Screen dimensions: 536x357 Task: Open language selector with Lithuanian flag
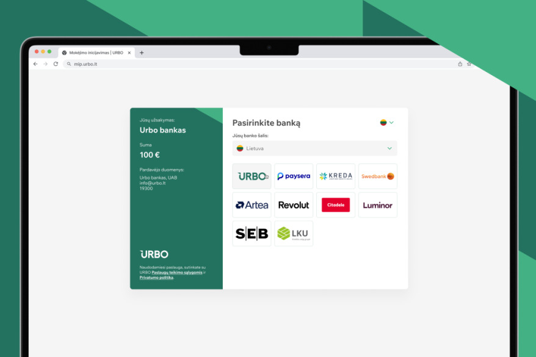[386, 122]
